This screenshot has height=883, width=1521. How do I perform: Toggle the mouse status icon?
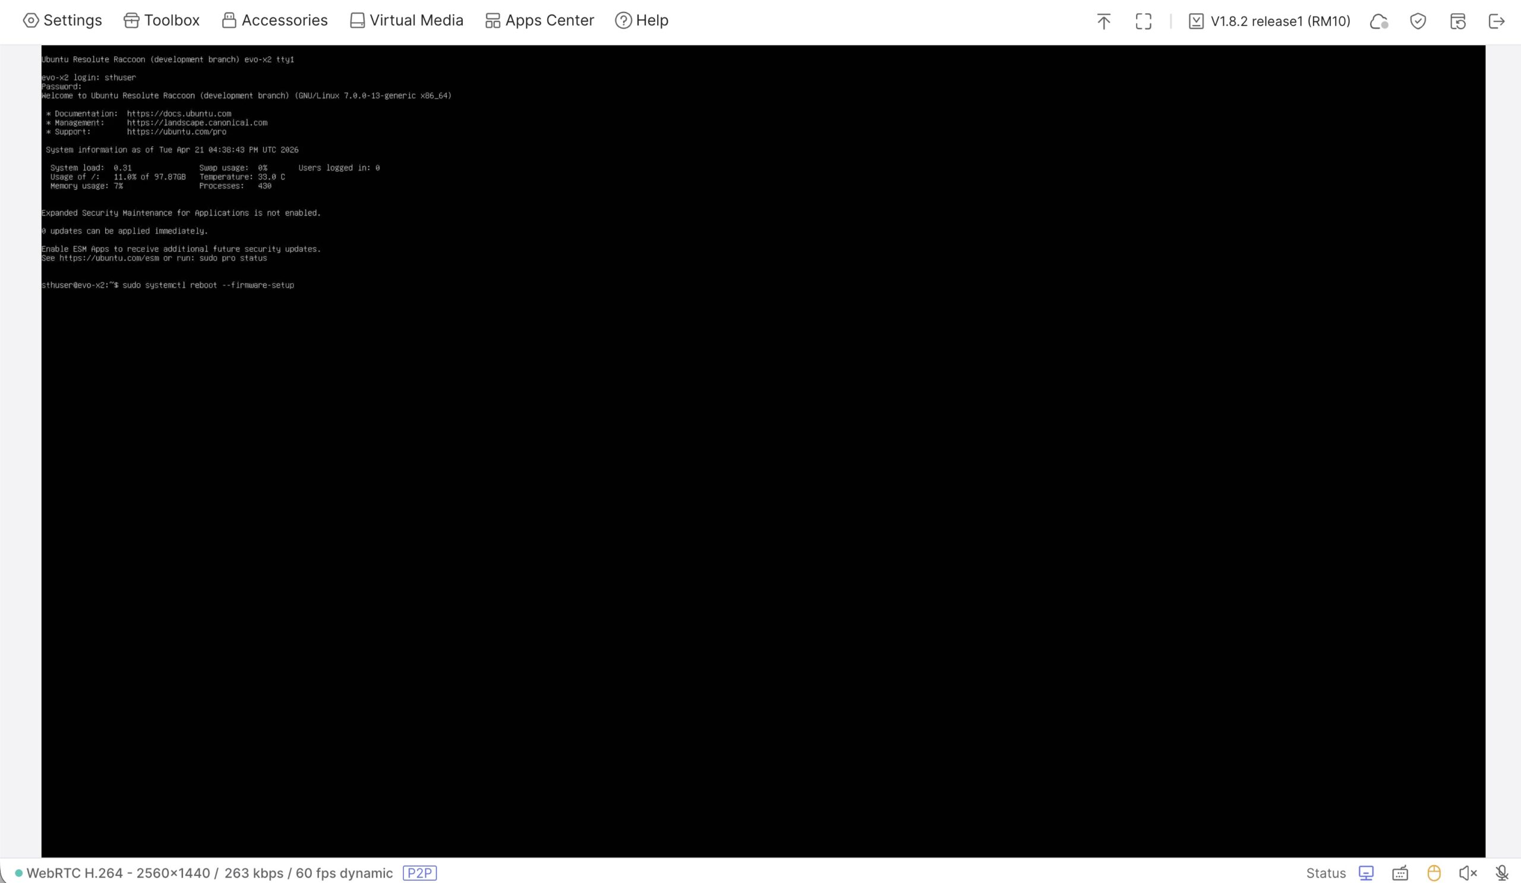(1434, 873)
